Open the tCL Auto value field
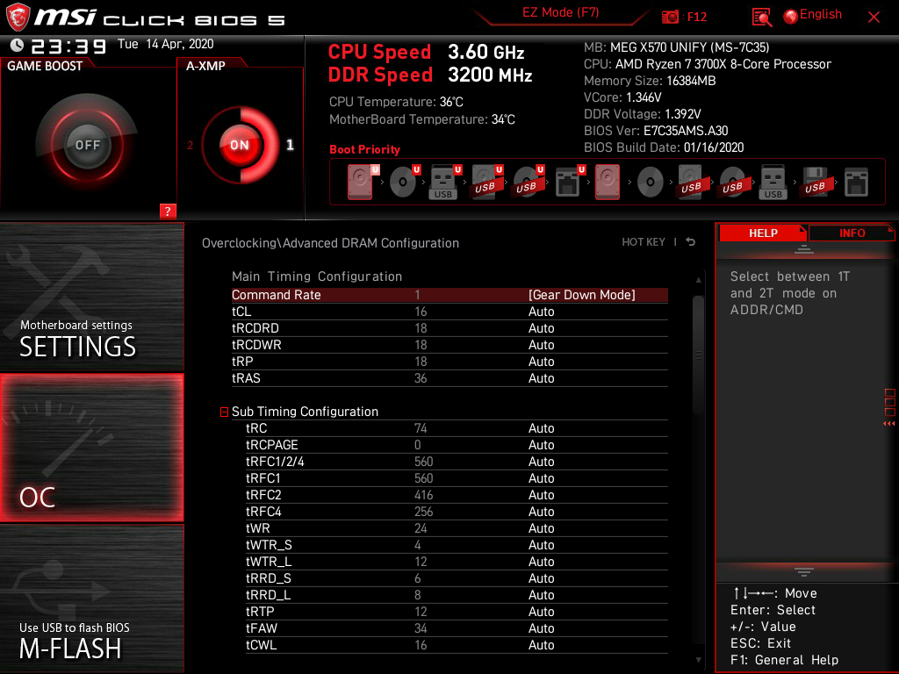899x674 pixels. coord(542,312)
